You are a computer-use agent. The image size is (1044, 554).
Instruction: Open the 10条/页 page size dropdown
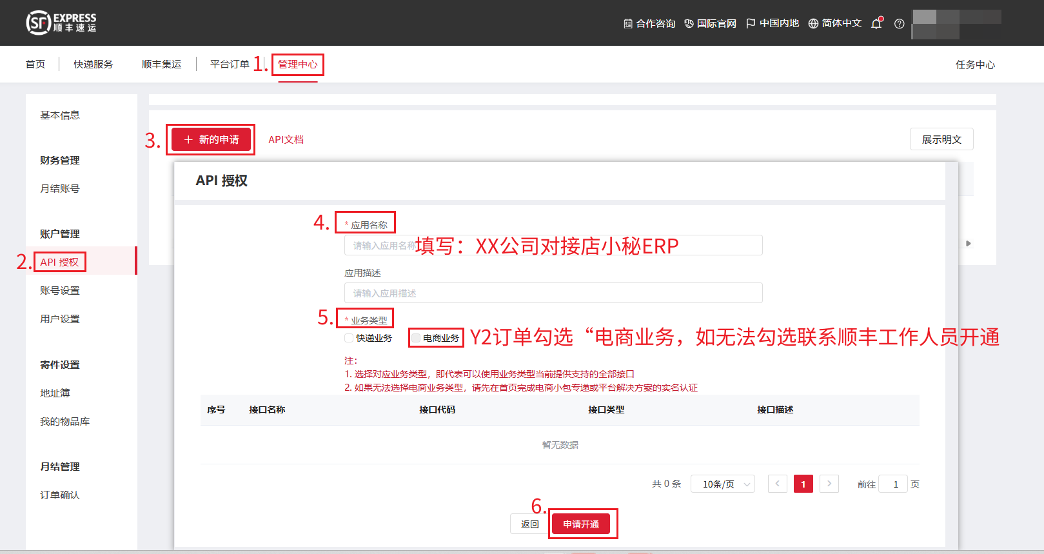[723, 484]
